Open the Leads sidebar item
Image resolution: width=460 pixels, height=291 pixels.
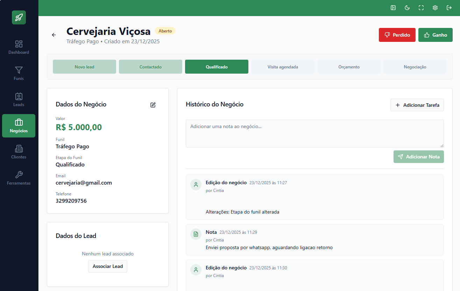coord(19,100)
